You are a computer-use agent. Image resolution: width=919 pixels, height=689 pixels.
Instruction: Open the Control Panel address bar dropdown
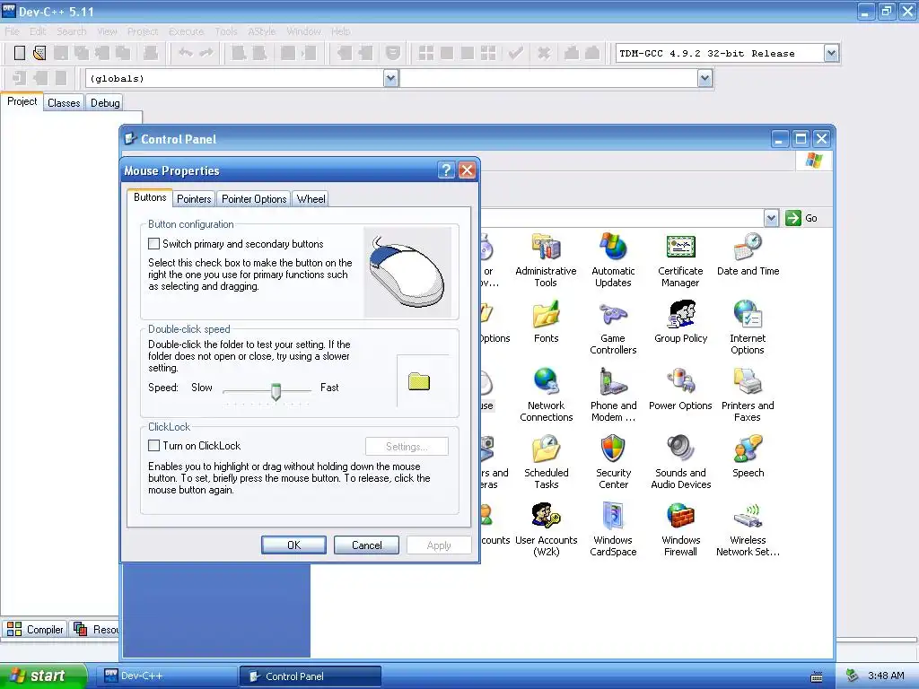[x=771, y=218]
